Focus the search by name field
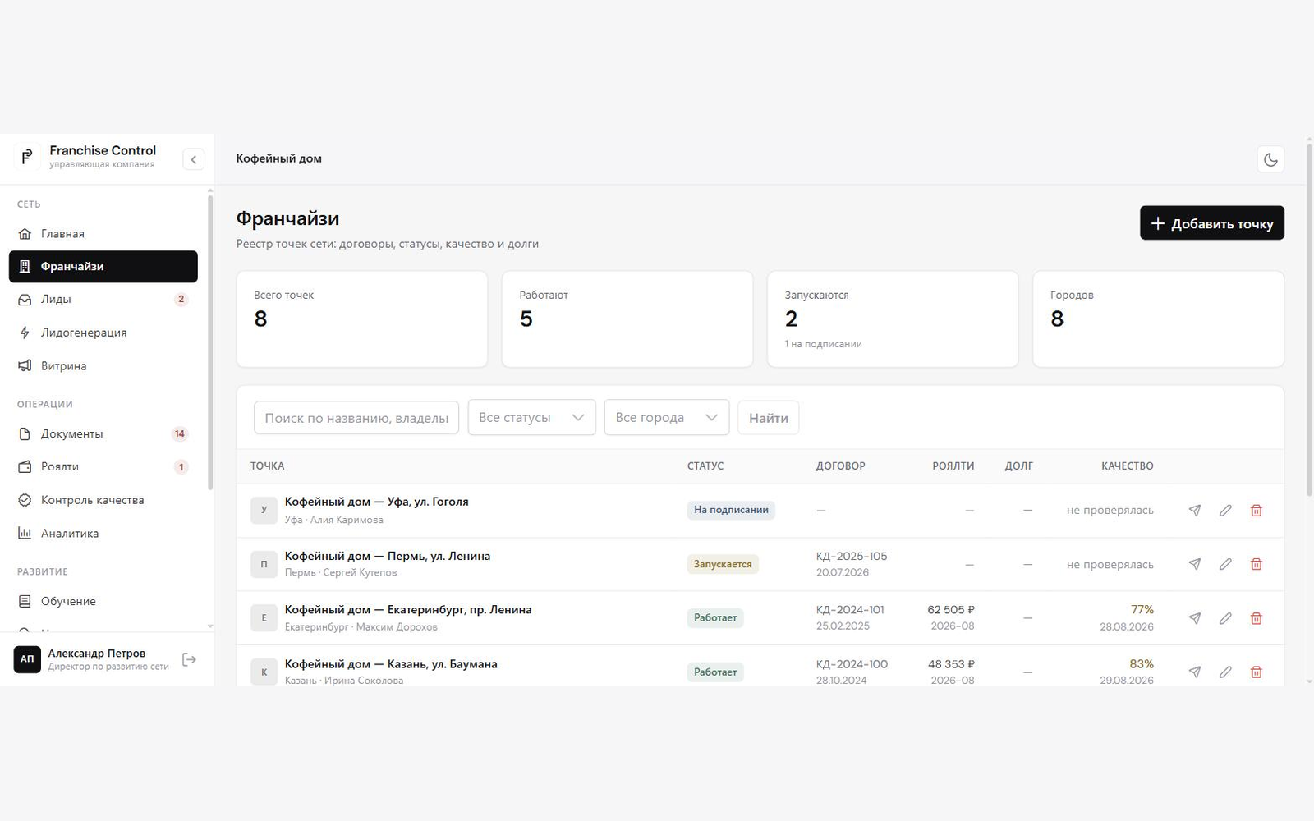1314x821 pixels. (x=356, y=418)
